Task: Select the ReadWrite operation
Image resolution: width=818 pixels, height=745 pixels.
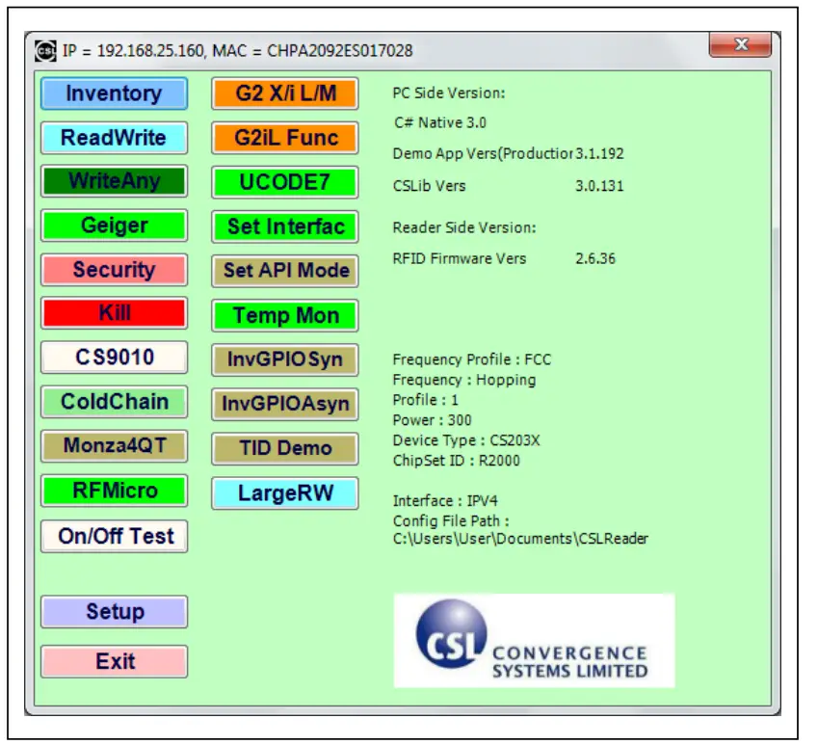Action: [113, 137]
